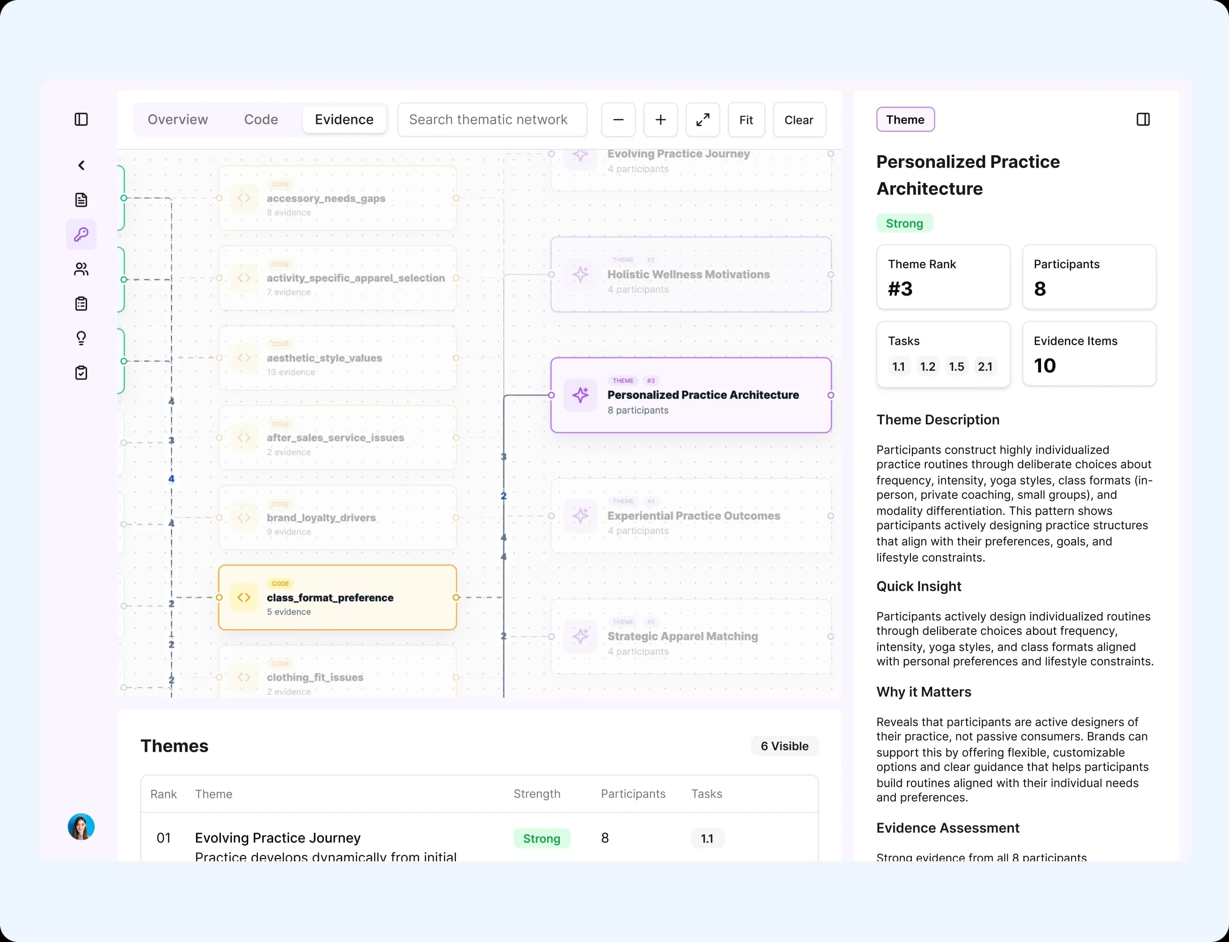This screenshot has width=1229, height=942.
Task: Click the Theme Description heading
Action: coord(938,419)
